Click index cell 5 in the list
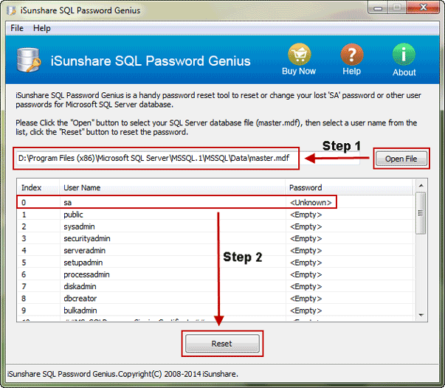This screenshot has width=445, height=388. tap(24, 263)
